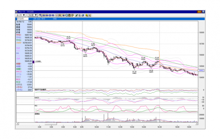Click the last toolbar icon beside yellow magnifier
The height and width of the screenshot is (139, 220).
tap(90, 15)
